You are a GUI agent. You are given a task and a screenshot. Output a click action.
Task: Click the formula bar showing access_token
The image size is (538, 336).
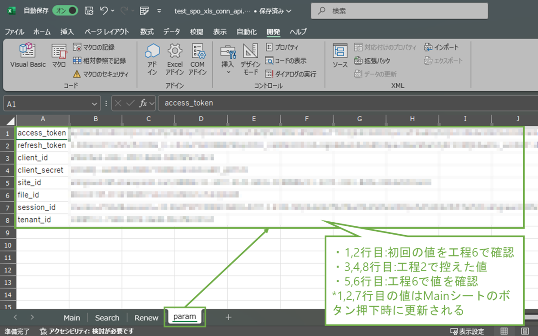coord(347,103)
